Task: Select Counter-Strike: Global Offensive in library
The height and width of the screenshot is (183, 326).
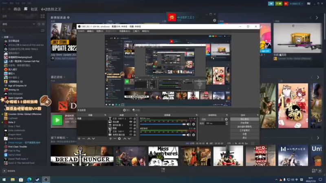Action: [24, 114]
